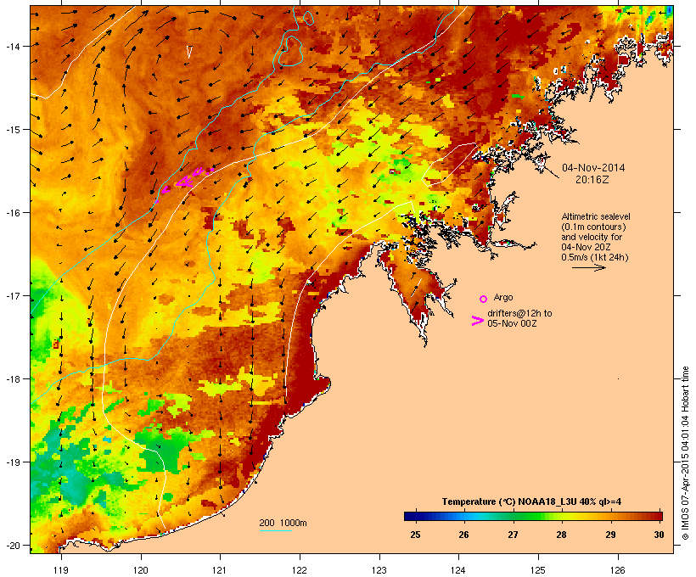The width and height of the screenshot is (696, 577).
Task: Click the white V marker near -14 latitude
Action: tap(189, 52)
